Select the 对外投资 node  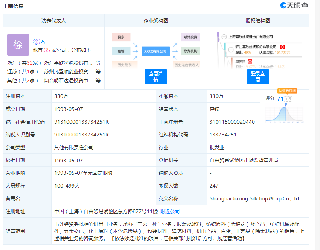click(190, 37)
